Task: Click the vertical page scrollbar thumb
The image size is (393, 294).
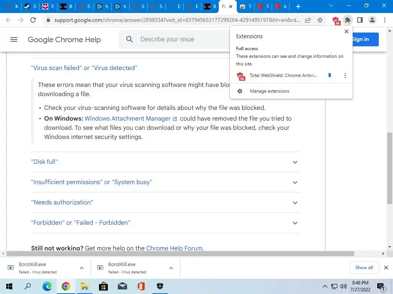Action: (390, 168)
